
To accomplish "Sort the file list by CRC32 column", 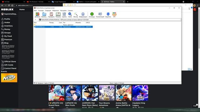I will point(88,23).
